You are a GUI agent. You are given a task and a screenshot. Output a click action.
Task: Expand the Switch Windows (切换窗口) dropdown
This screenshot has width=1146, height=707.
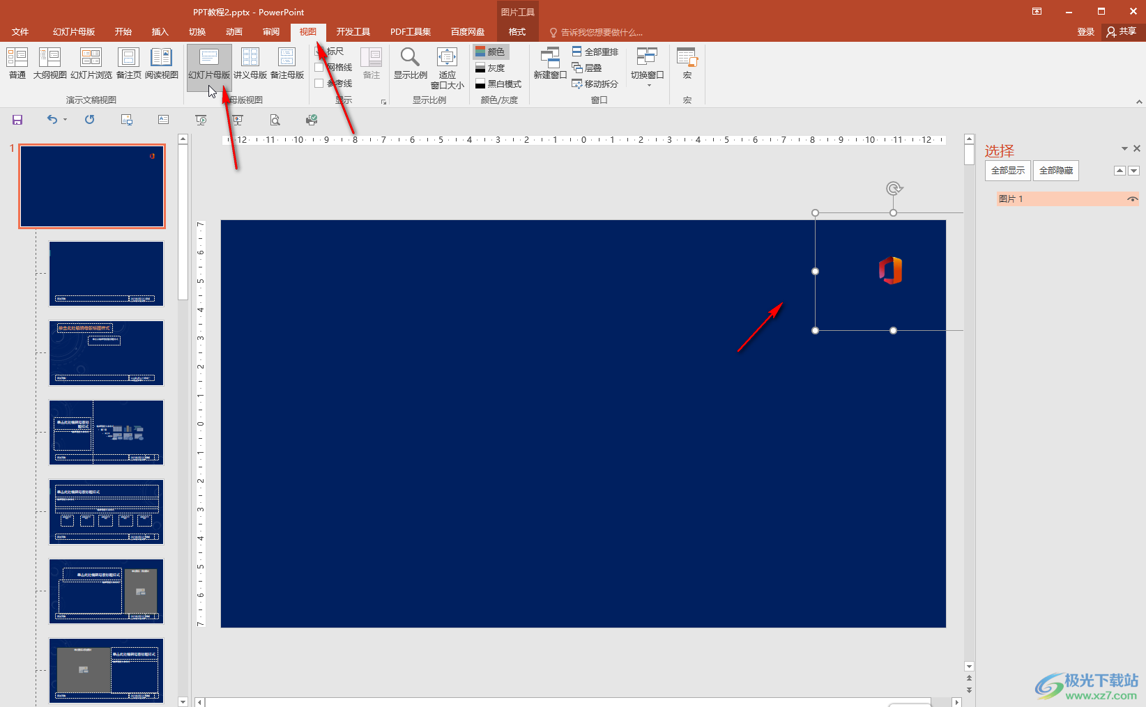pyautogui.click(x=648, y=68)
